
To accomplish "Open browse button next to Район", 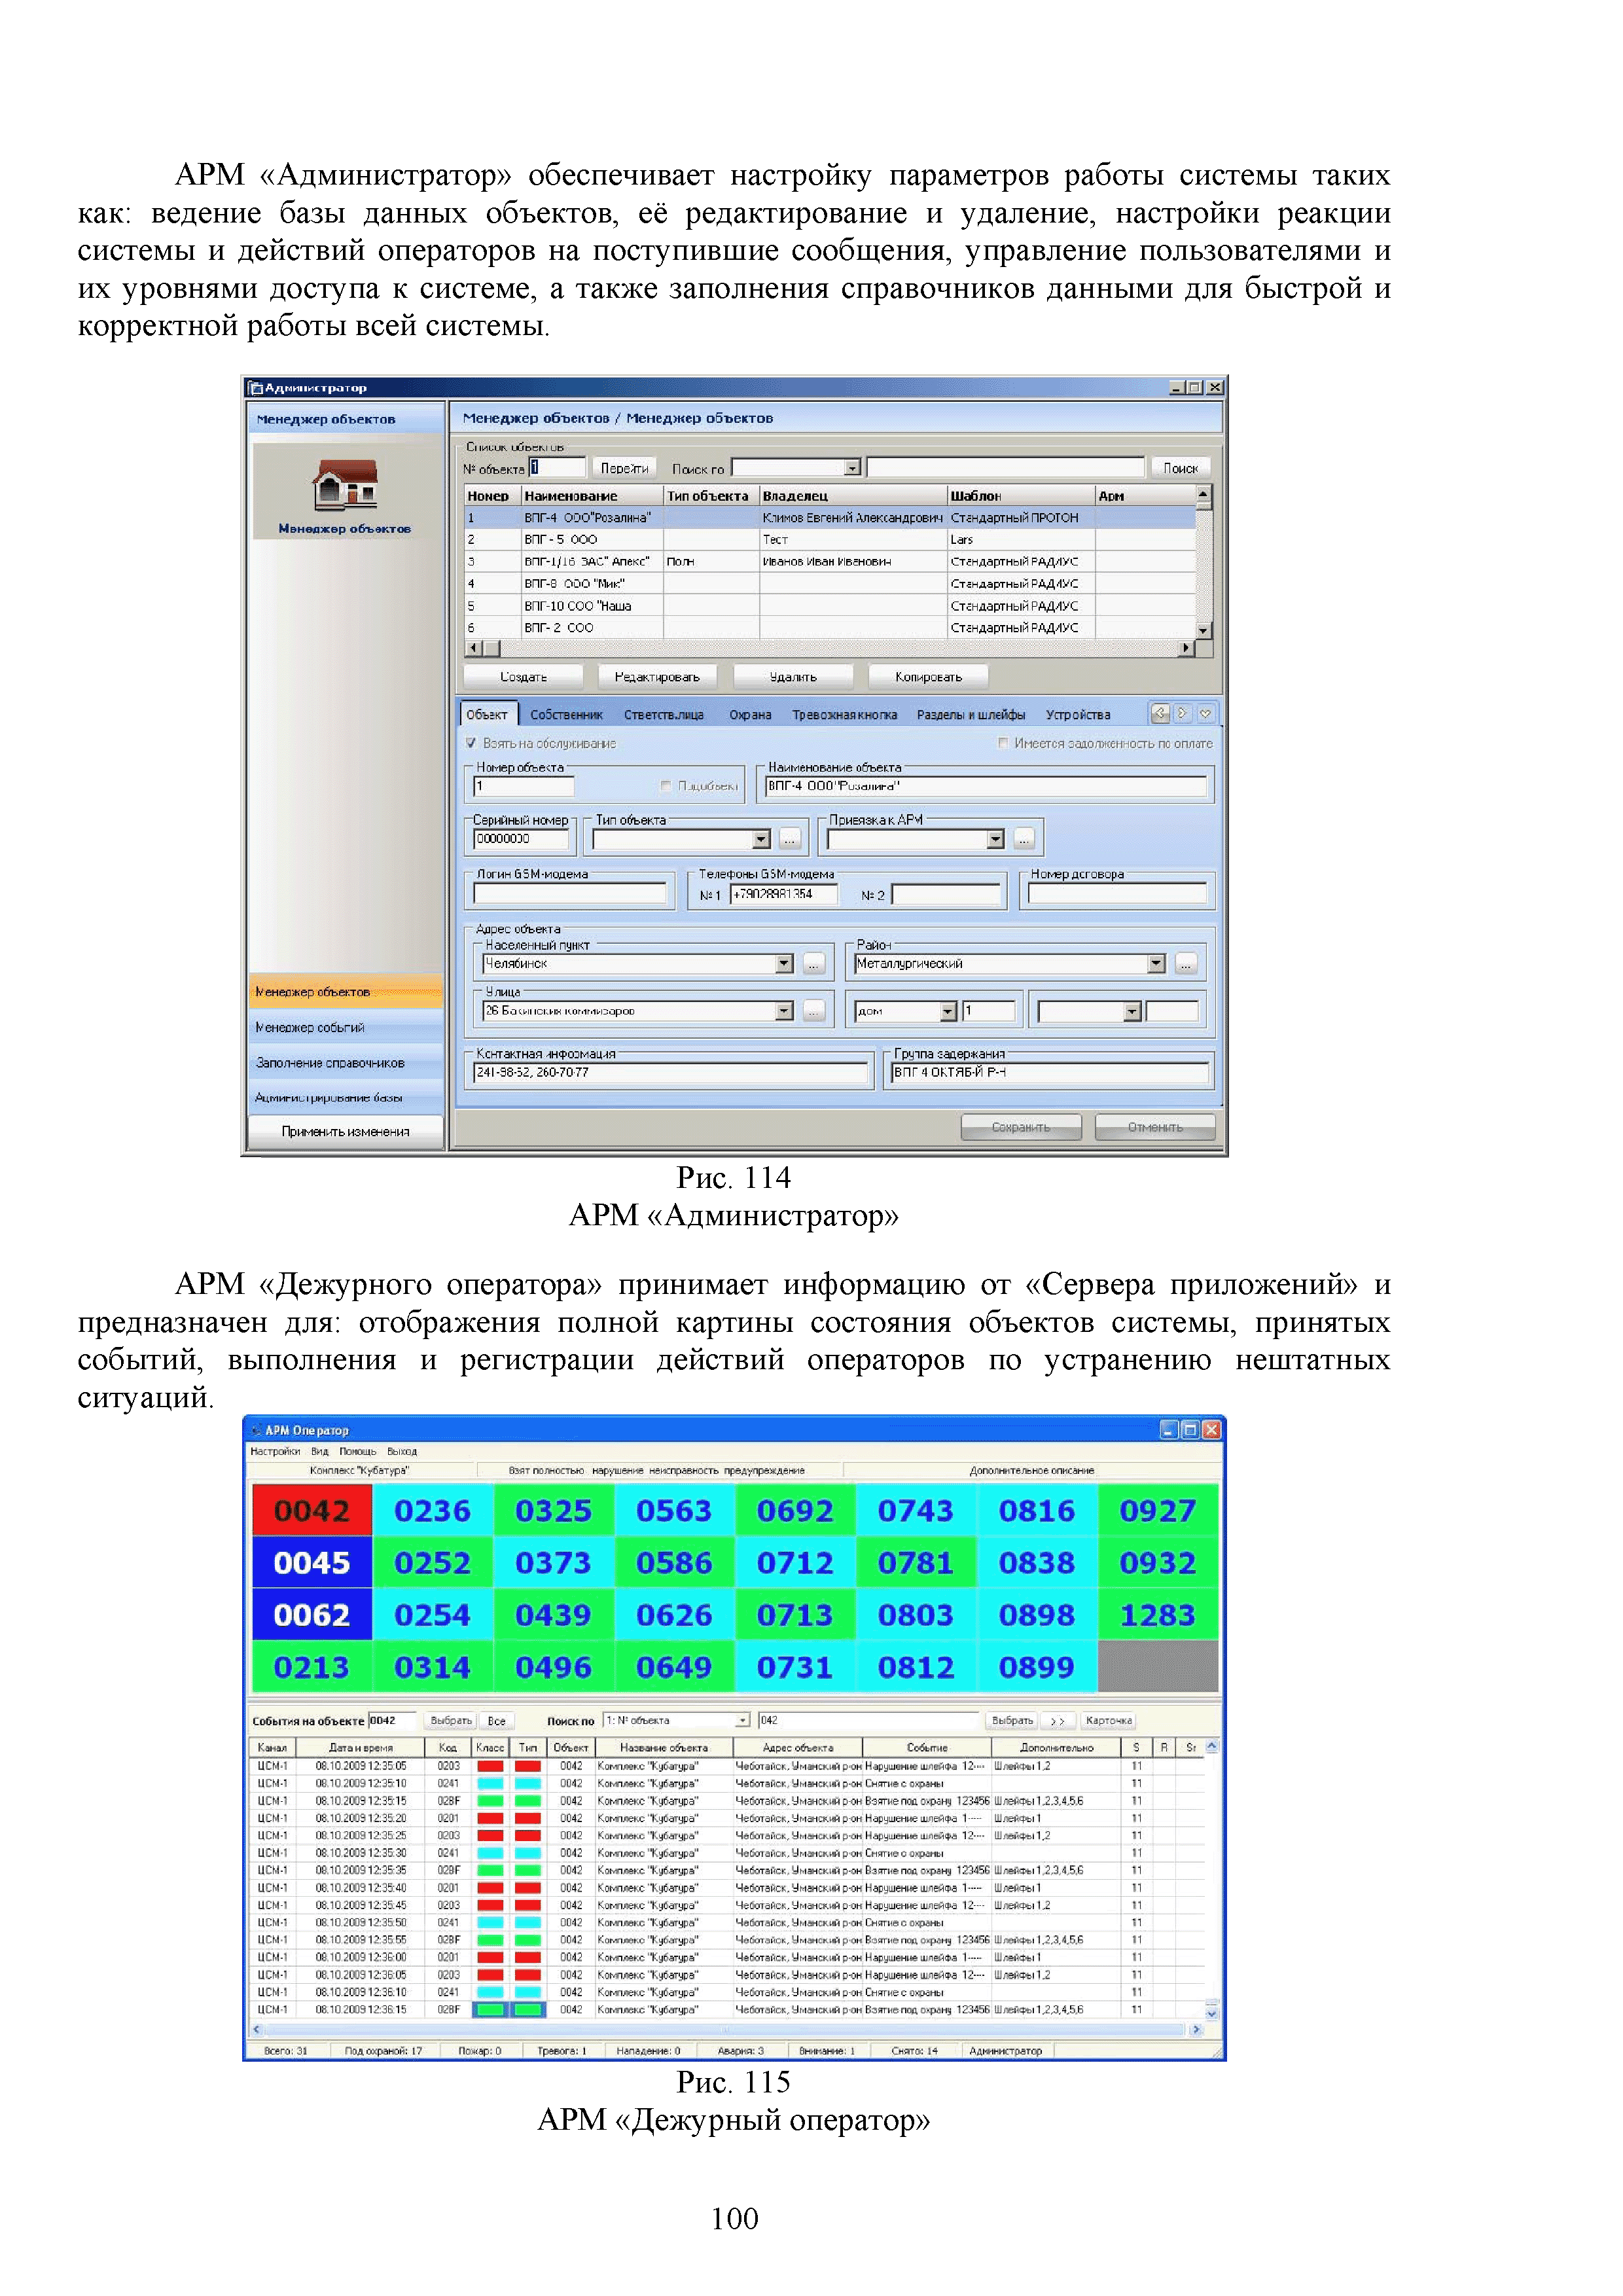I will (1186, 964).
